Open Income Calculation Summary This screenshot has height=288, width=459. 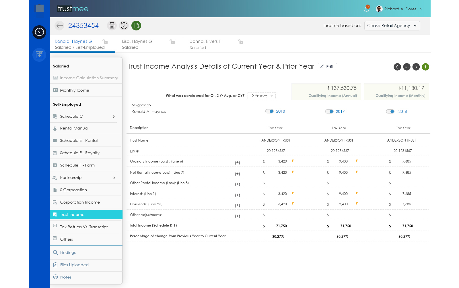coord(86,78)
